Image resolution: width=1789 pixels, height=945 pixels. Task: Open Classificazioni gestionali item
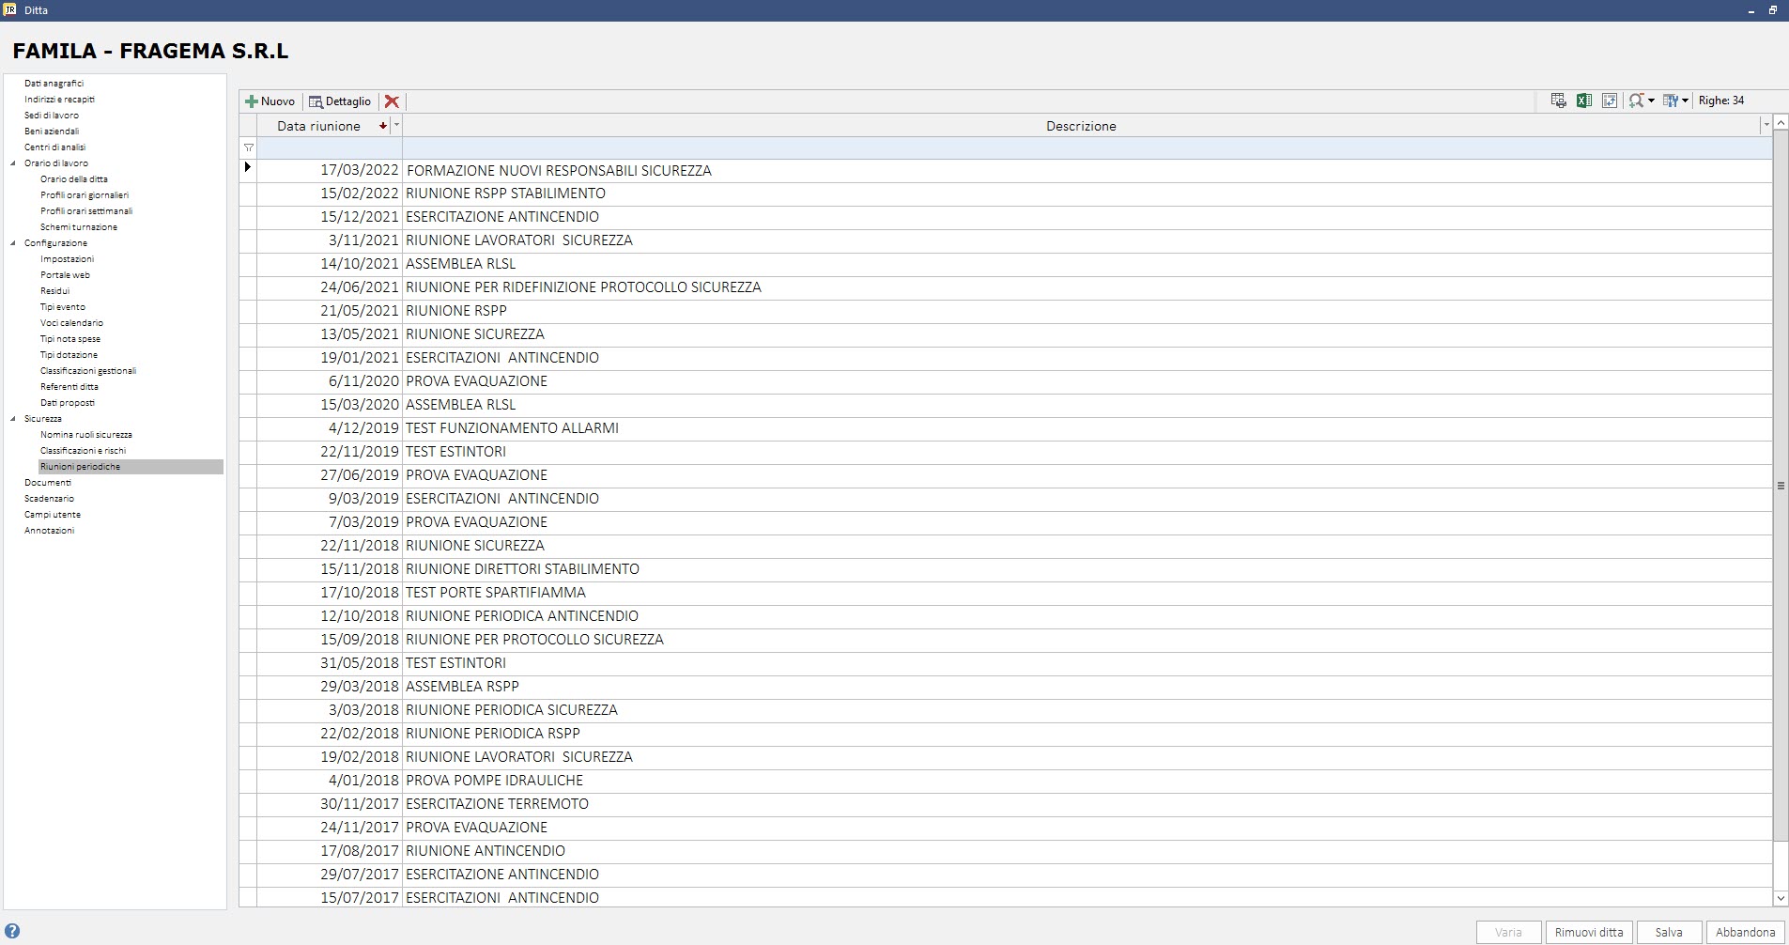pyautogui.click(x=88, y=371)
